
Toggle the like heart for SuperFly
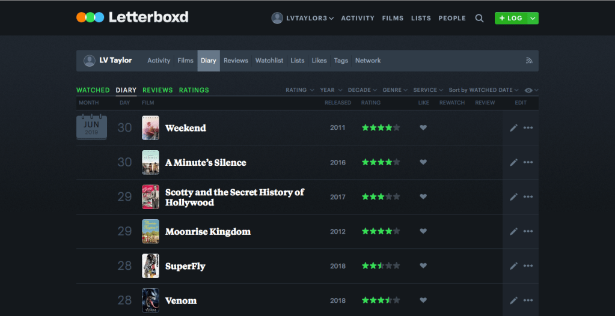(x=423, y=266)
